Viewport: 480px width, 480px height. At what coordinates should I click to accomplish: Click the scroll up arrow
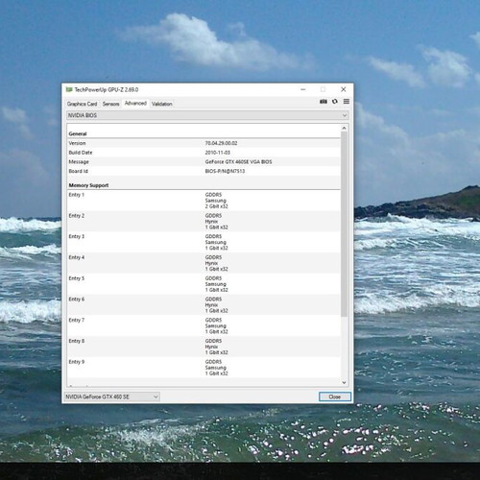[344, 128]
